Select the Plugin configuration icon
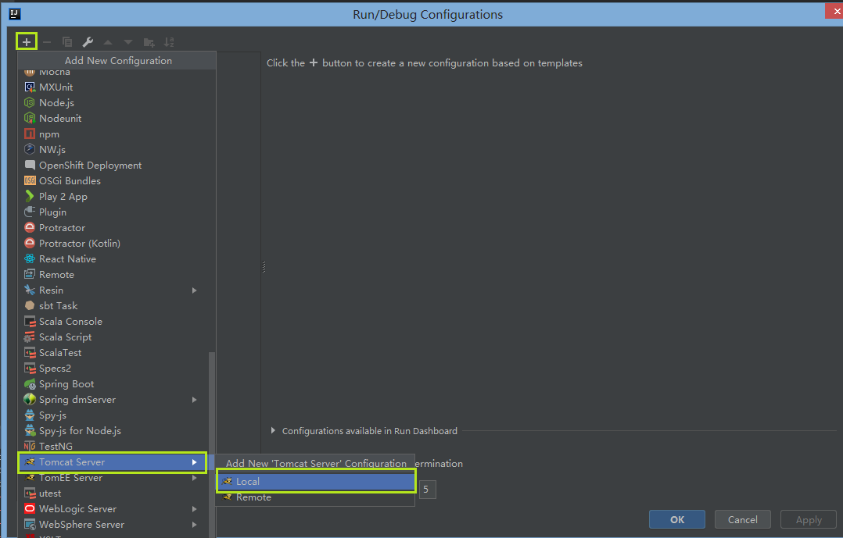The image size is (843, 538). pos(30,212)
